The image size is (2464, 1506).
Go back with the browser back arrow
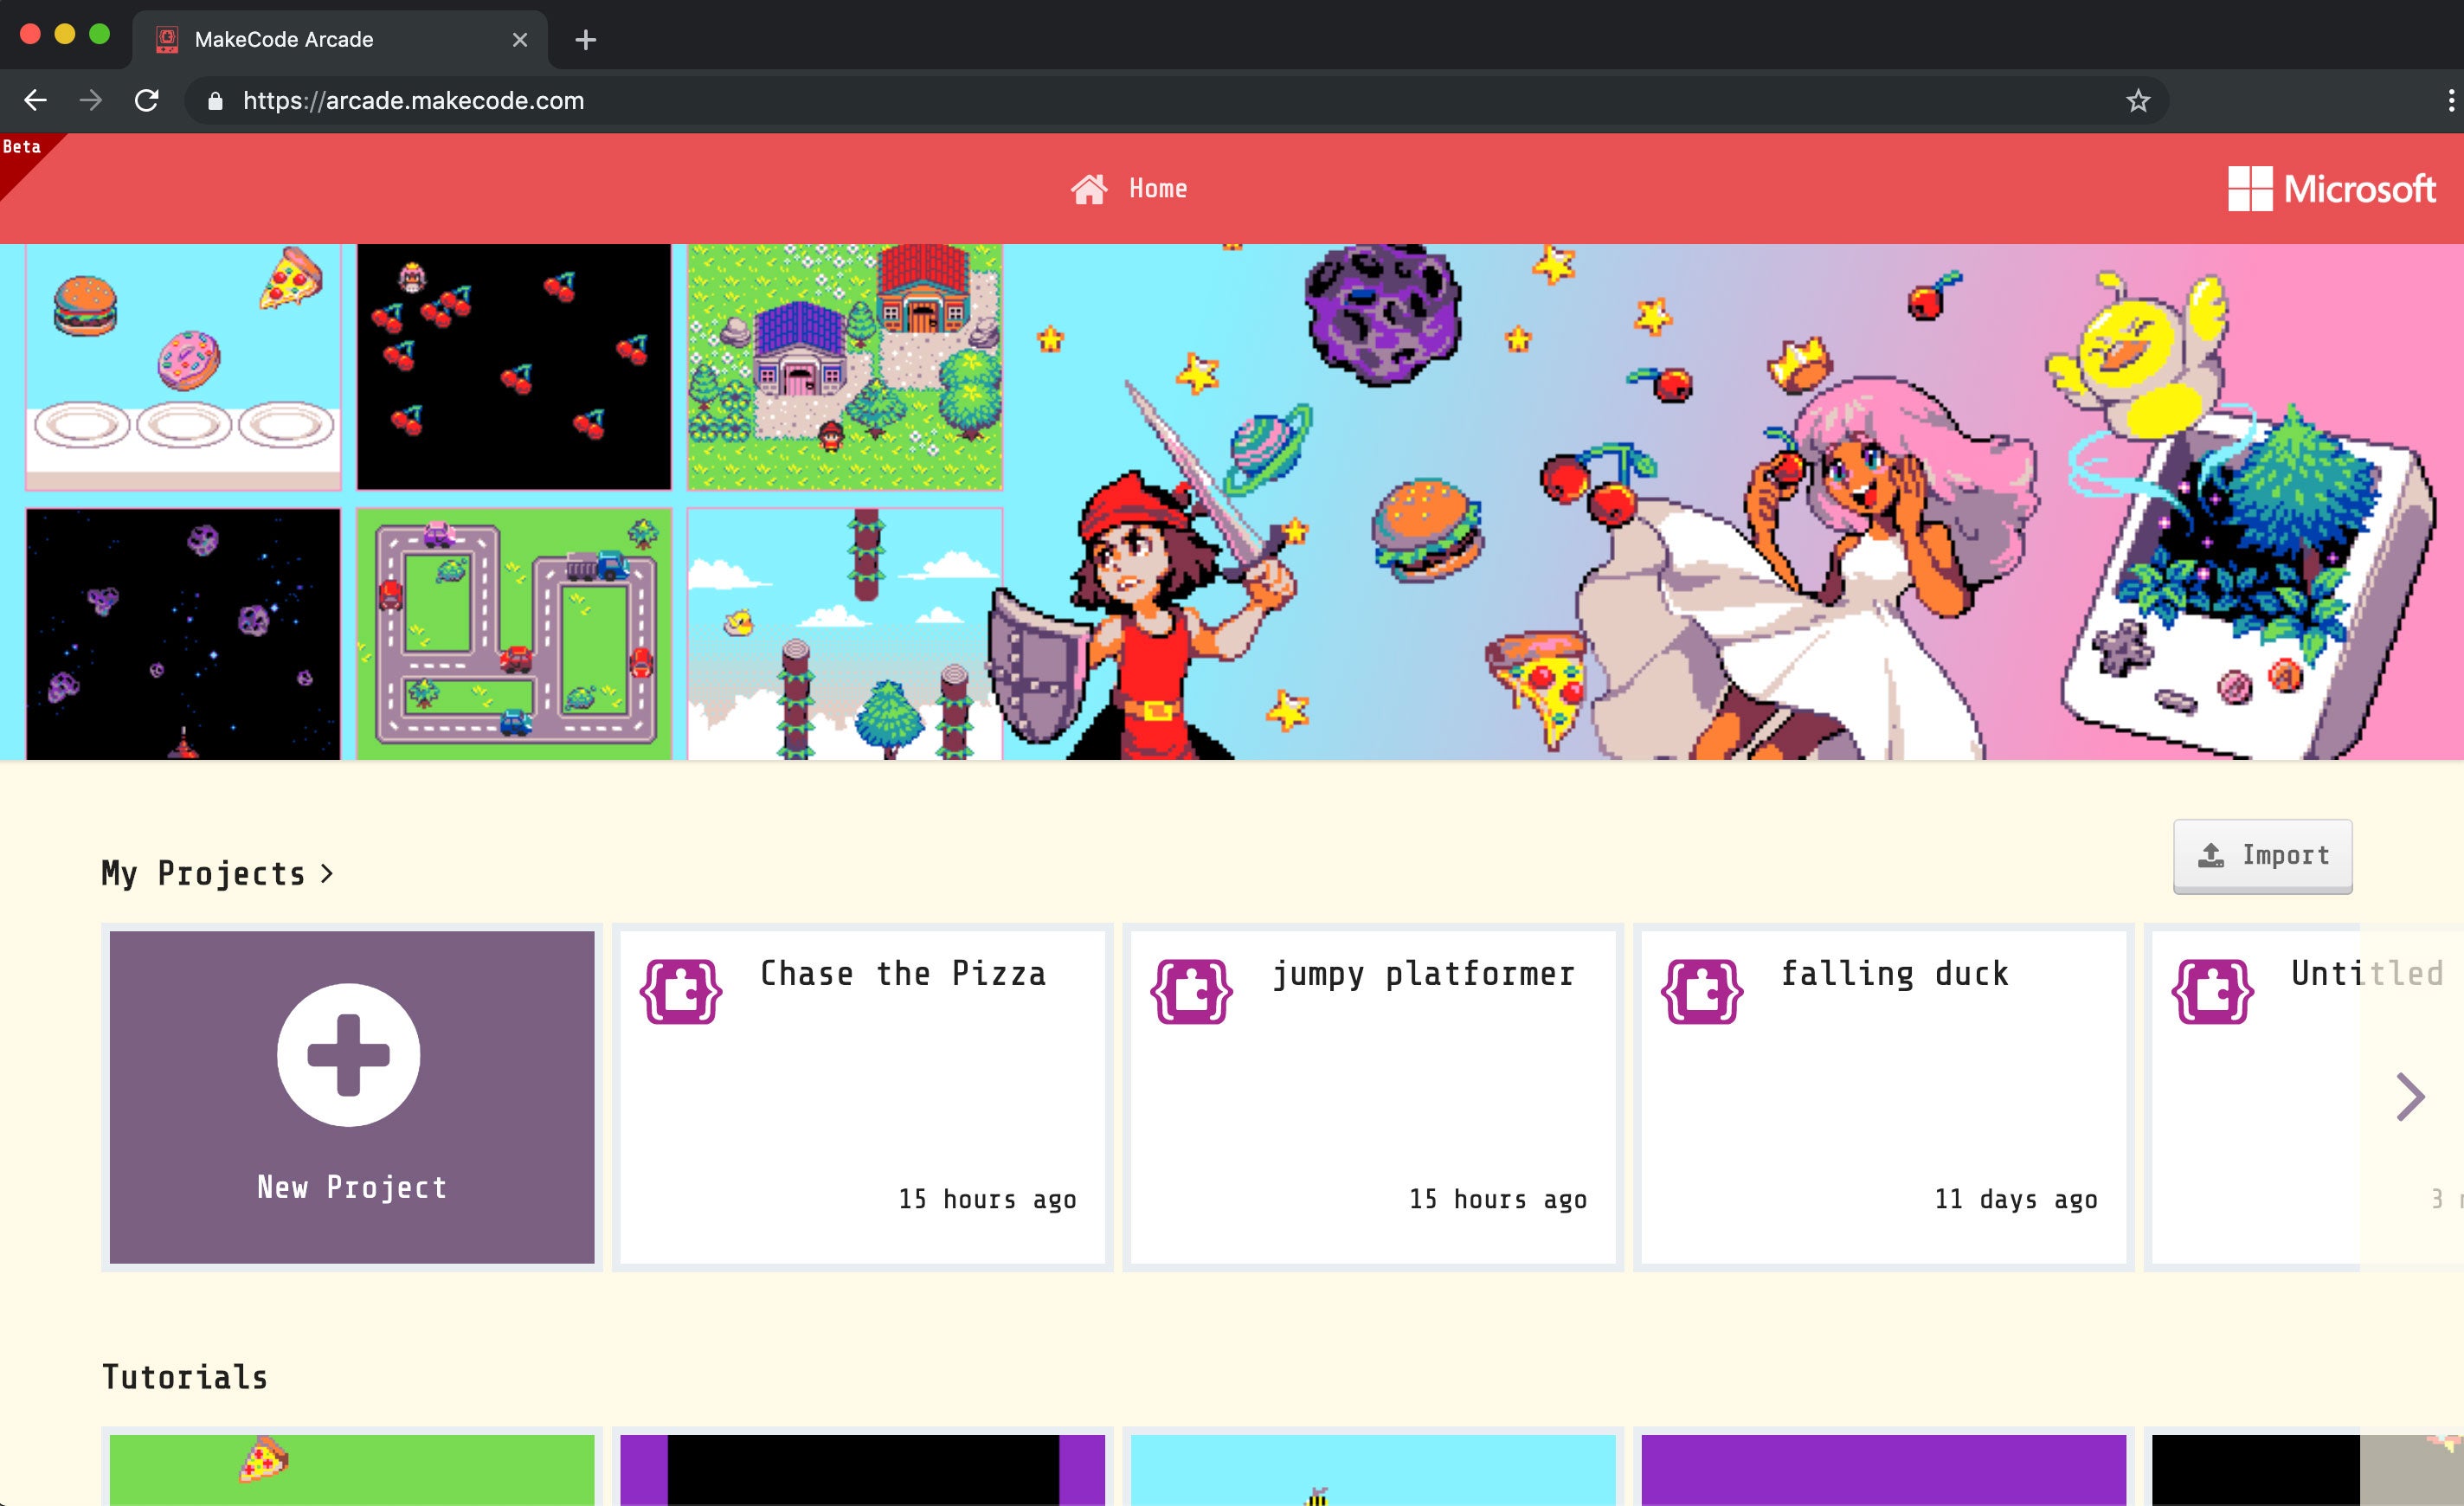coord(35,101)
